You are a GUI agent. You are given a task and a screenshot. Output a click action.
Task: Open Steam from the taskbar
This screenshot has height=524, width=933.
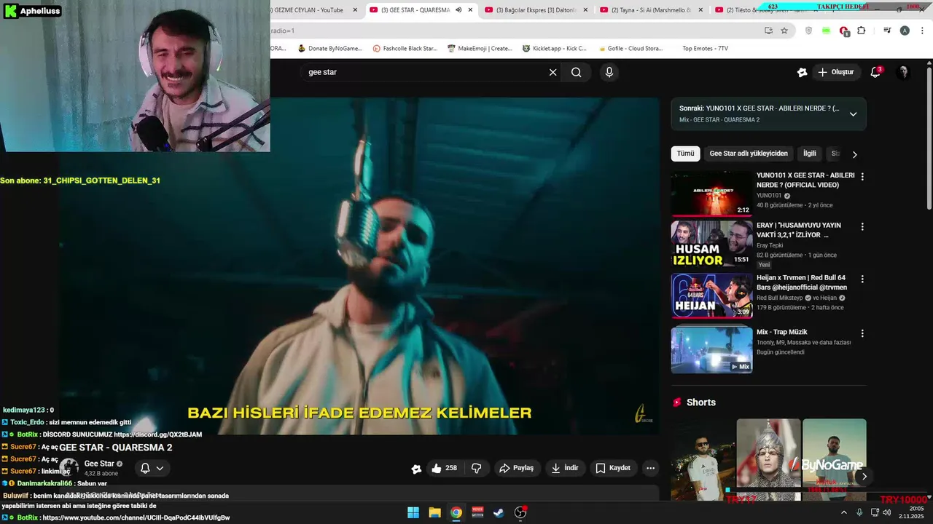499,512
